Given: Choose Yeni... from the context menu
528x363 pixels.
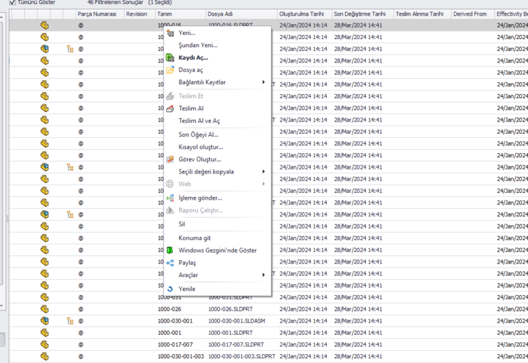Looking at the screenshot, I should [x=186, y=33].
